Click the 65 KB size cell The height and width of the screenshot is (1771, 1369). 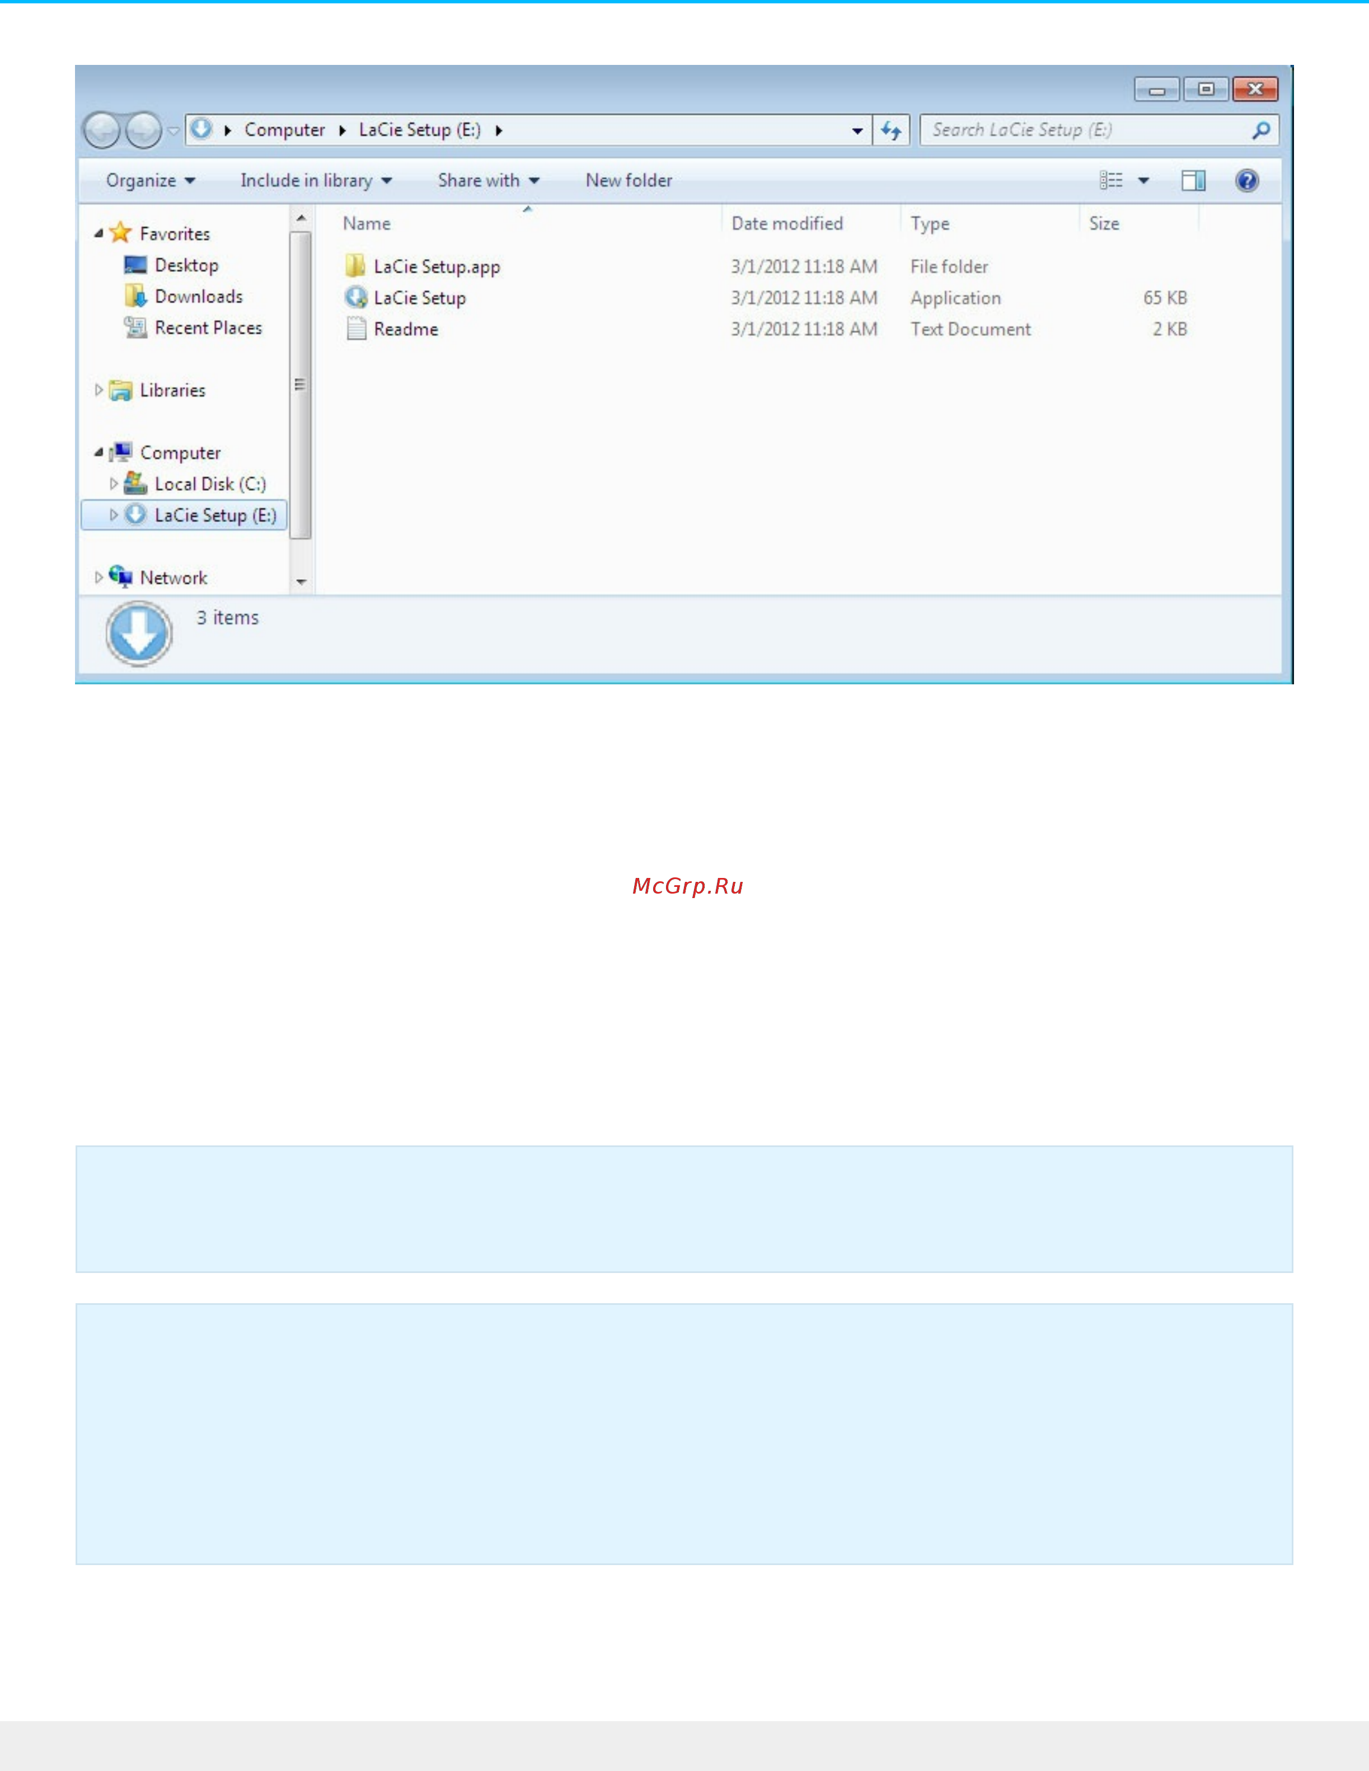[x=1165, y=298]
